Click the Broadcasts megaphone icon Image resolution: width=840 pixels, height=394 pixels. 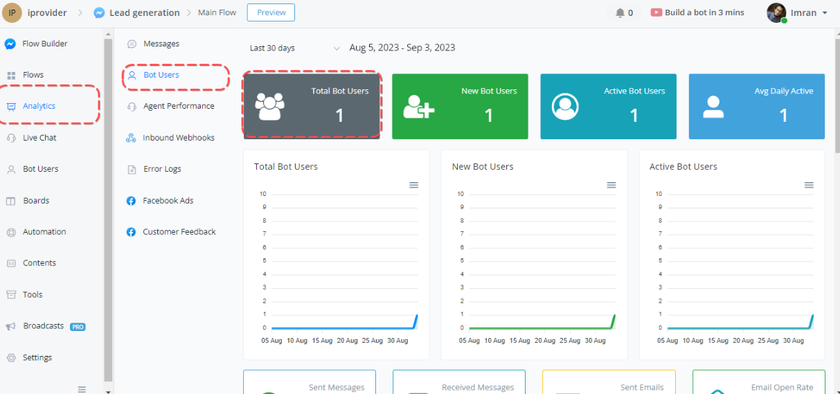click(x=10, y=326)
